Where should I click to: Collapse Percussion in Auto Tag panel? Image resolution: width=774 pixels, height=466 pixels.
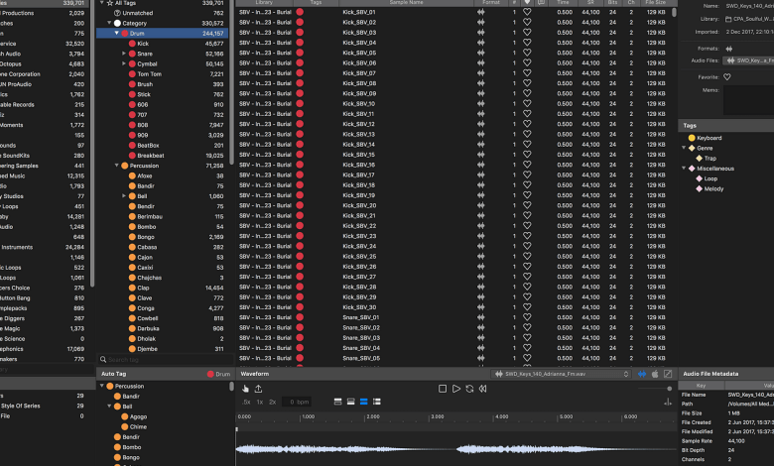coord(101,386)
